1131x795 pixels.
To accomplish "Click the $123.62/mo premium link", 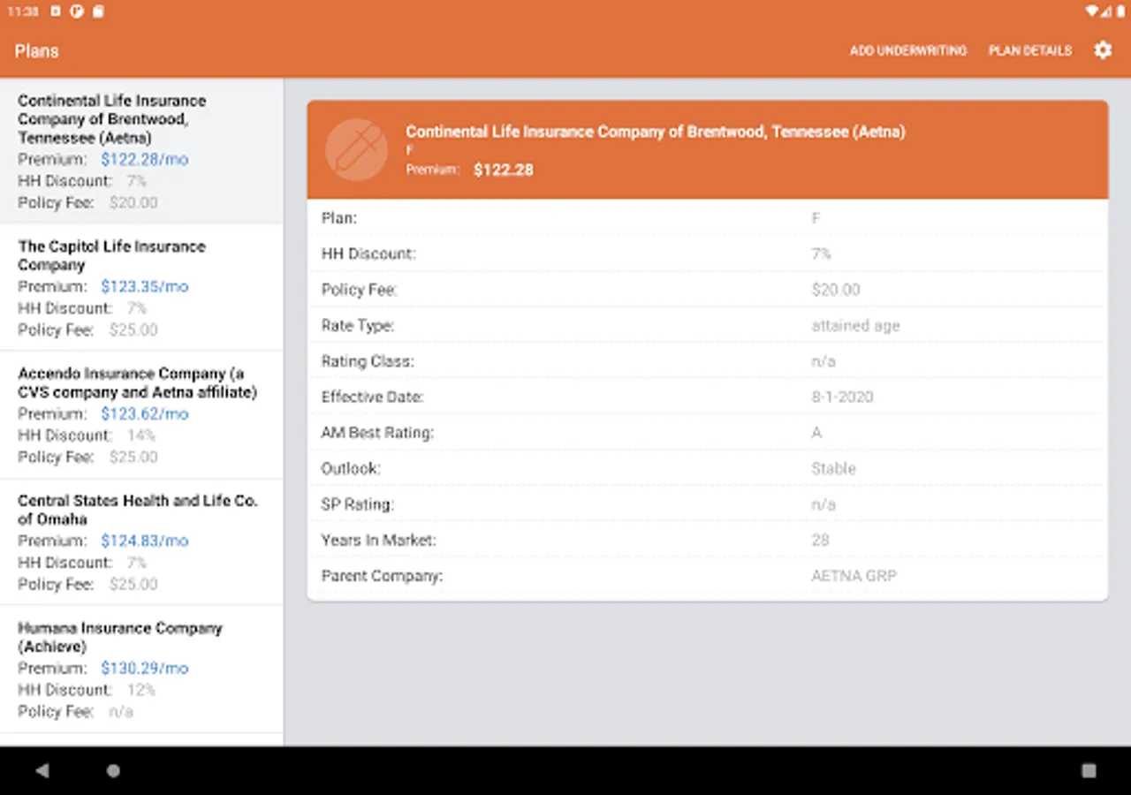I will (145, 414).
